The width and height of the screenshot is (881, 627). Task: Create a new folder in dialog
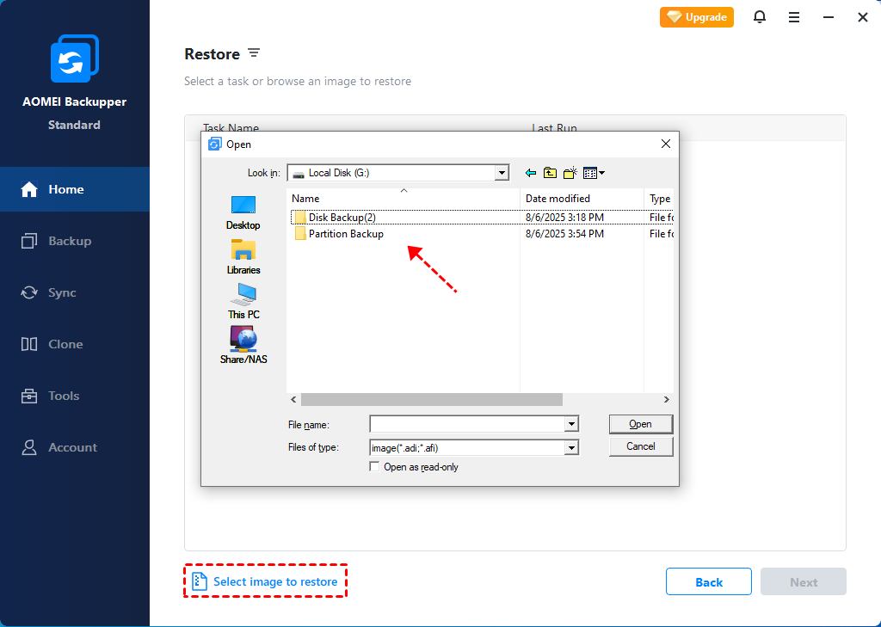coord(570,173)
